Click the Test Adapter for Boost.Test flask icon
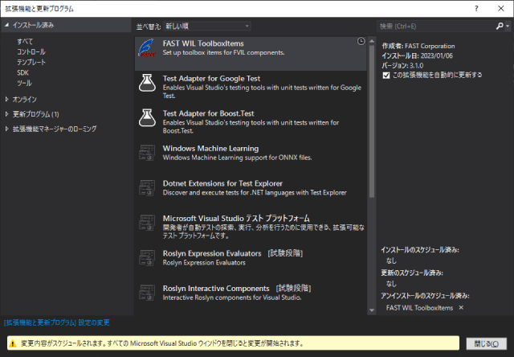The image size is (514, 357). pyautogui.click(x=147, y=118)
